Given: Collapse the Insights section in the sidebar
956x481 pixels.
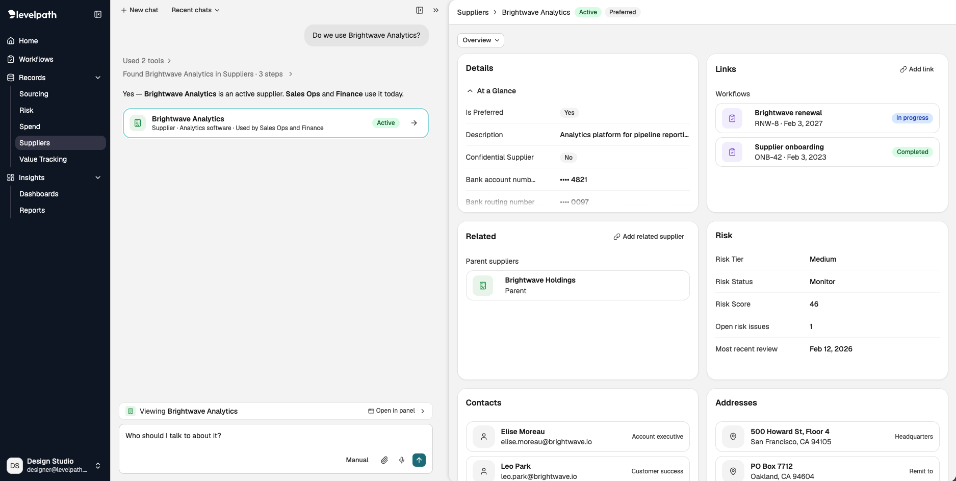Looking at the screenshot, I should click(98, 178).
